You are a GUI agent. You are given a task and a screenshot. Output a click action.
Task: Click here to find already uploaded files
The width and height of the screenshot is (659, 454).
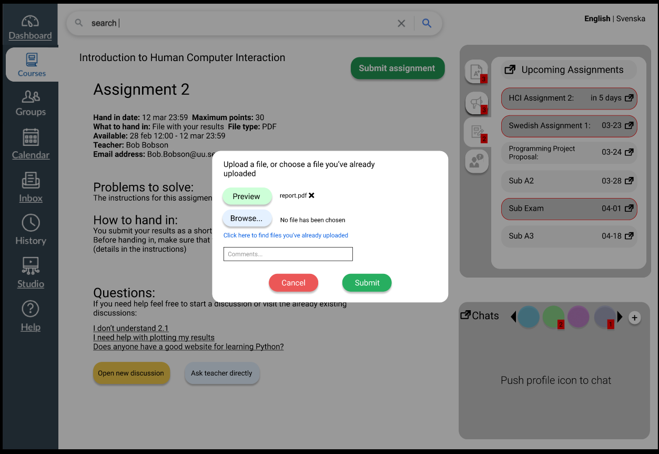pos(285,235)
